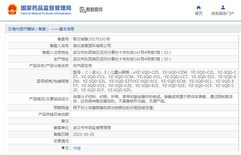Click the 国家药品监督管理局 title
Screen dimensions: 241x155
46,8
